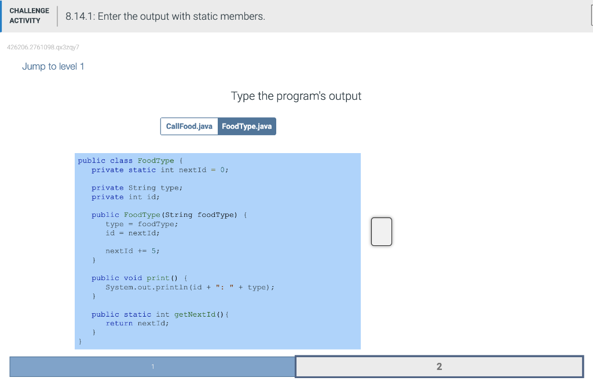Image resolution: width=593 pixels, height=381 pixels.
Task: Click the partially visible control at top right
Action: (x=591, y=16)
